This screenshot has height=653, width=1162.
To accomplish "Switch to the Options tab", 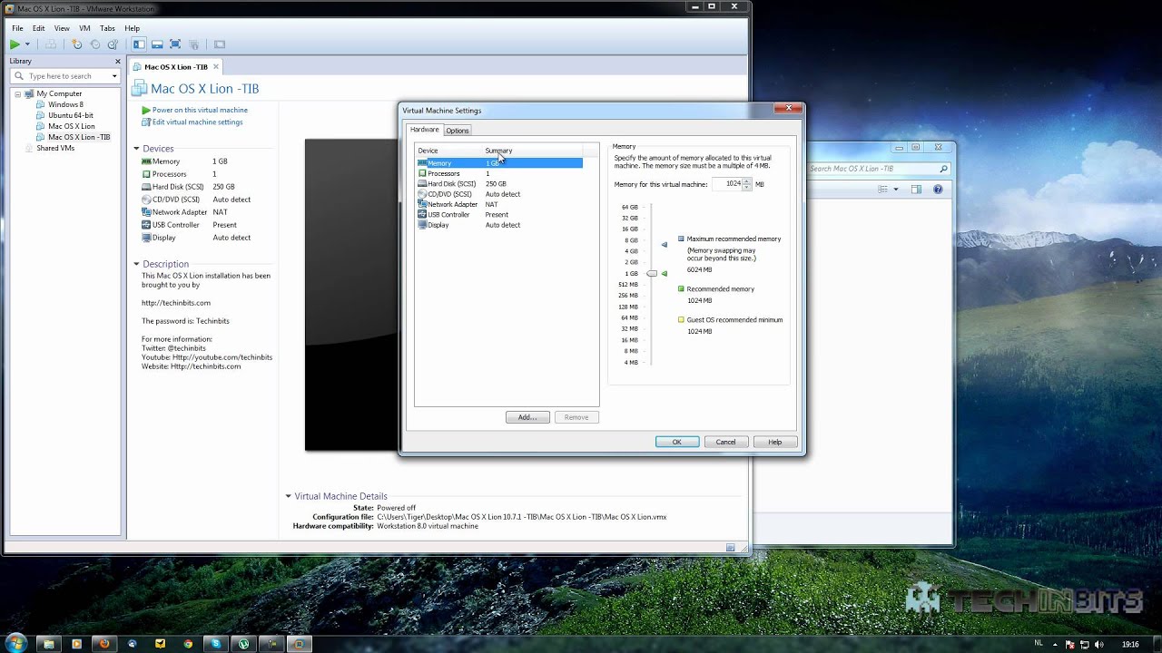I will coord(458,131).
